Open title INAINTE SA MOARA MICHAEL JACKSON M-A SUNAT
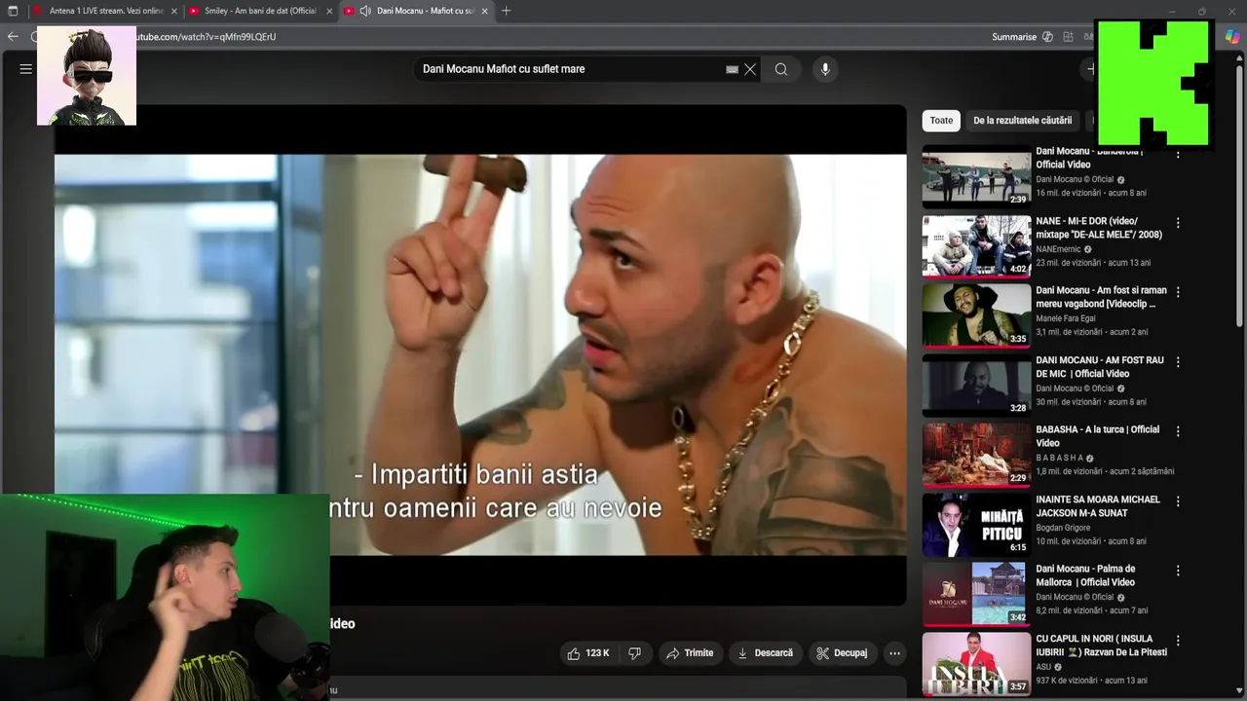Screen dimensions: 1247x701 point(1098,506)
